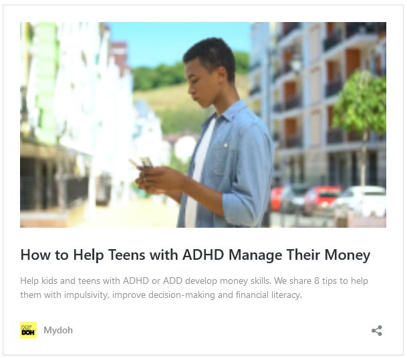The image size is (407, 358).
Task: Open the Mydoh publisher name link
Action: point(58,330)
